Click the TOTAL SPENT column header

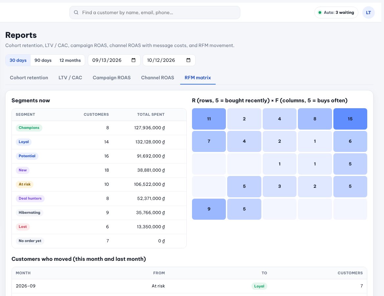click(x=151, y=114)
